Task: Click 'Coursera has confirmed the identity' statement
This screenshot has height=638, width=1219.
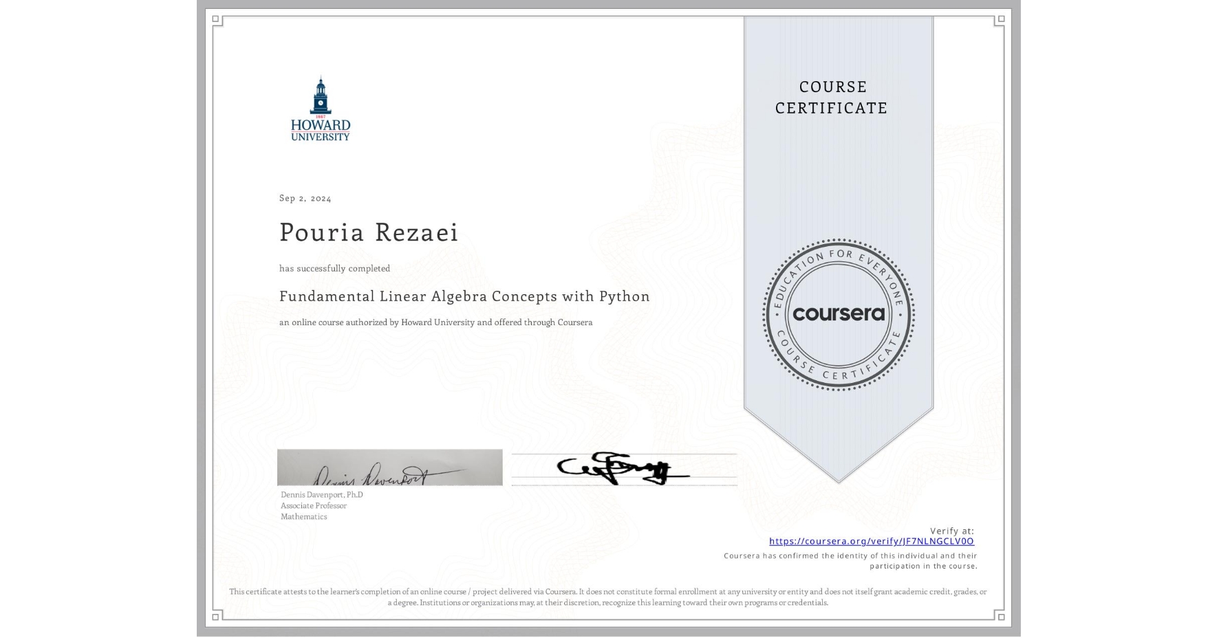Action: pos(851,561)
